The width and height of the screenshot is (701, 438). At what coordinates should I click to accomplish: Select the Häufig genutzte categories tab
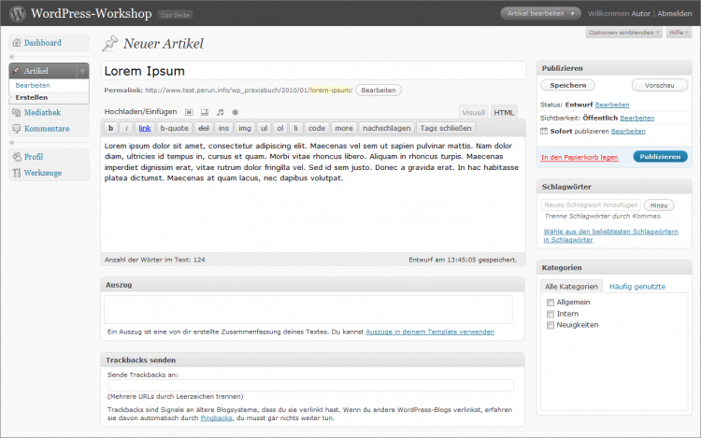[637, 287]
